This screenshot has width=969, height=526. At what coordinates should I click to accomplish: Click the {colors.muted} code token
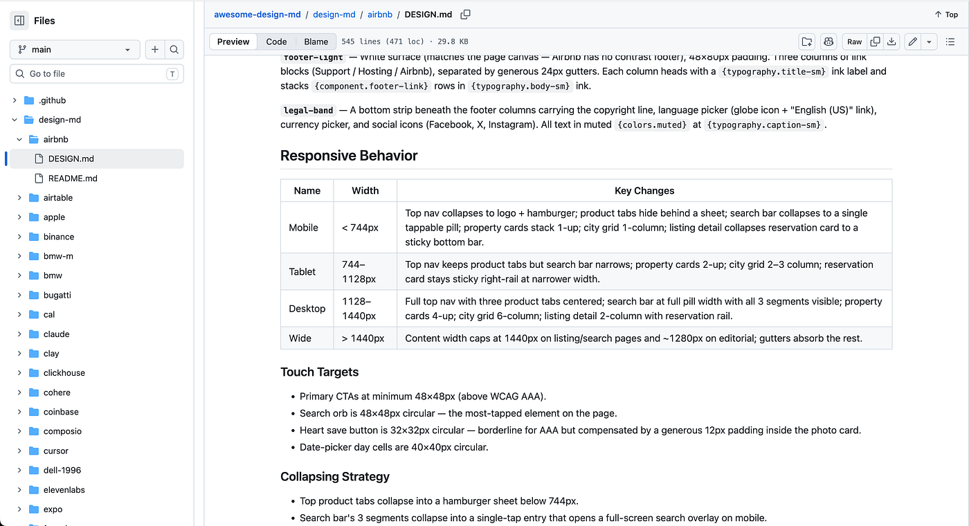[653, 125]
